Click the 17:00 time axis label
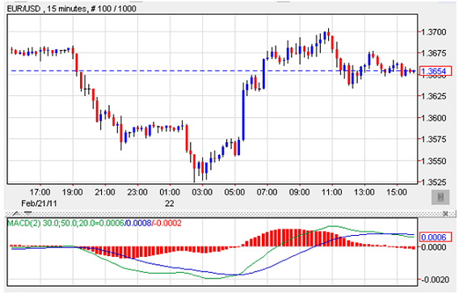 [40, 192]
